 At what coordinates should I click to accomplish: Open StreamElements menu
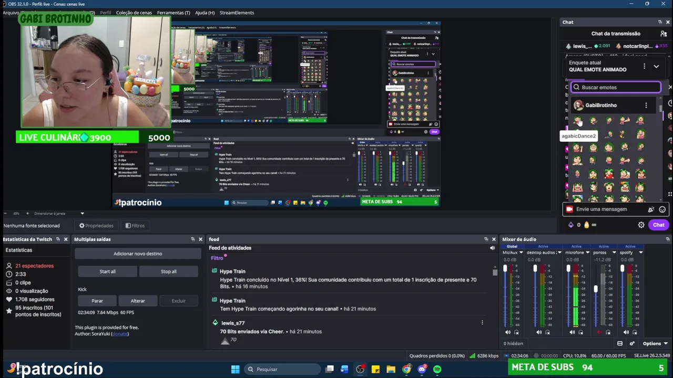tap(237, 13)
